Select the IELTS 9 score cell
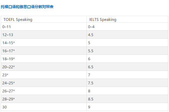The height and width of the screenshot is (112, 169). (89, 107)
